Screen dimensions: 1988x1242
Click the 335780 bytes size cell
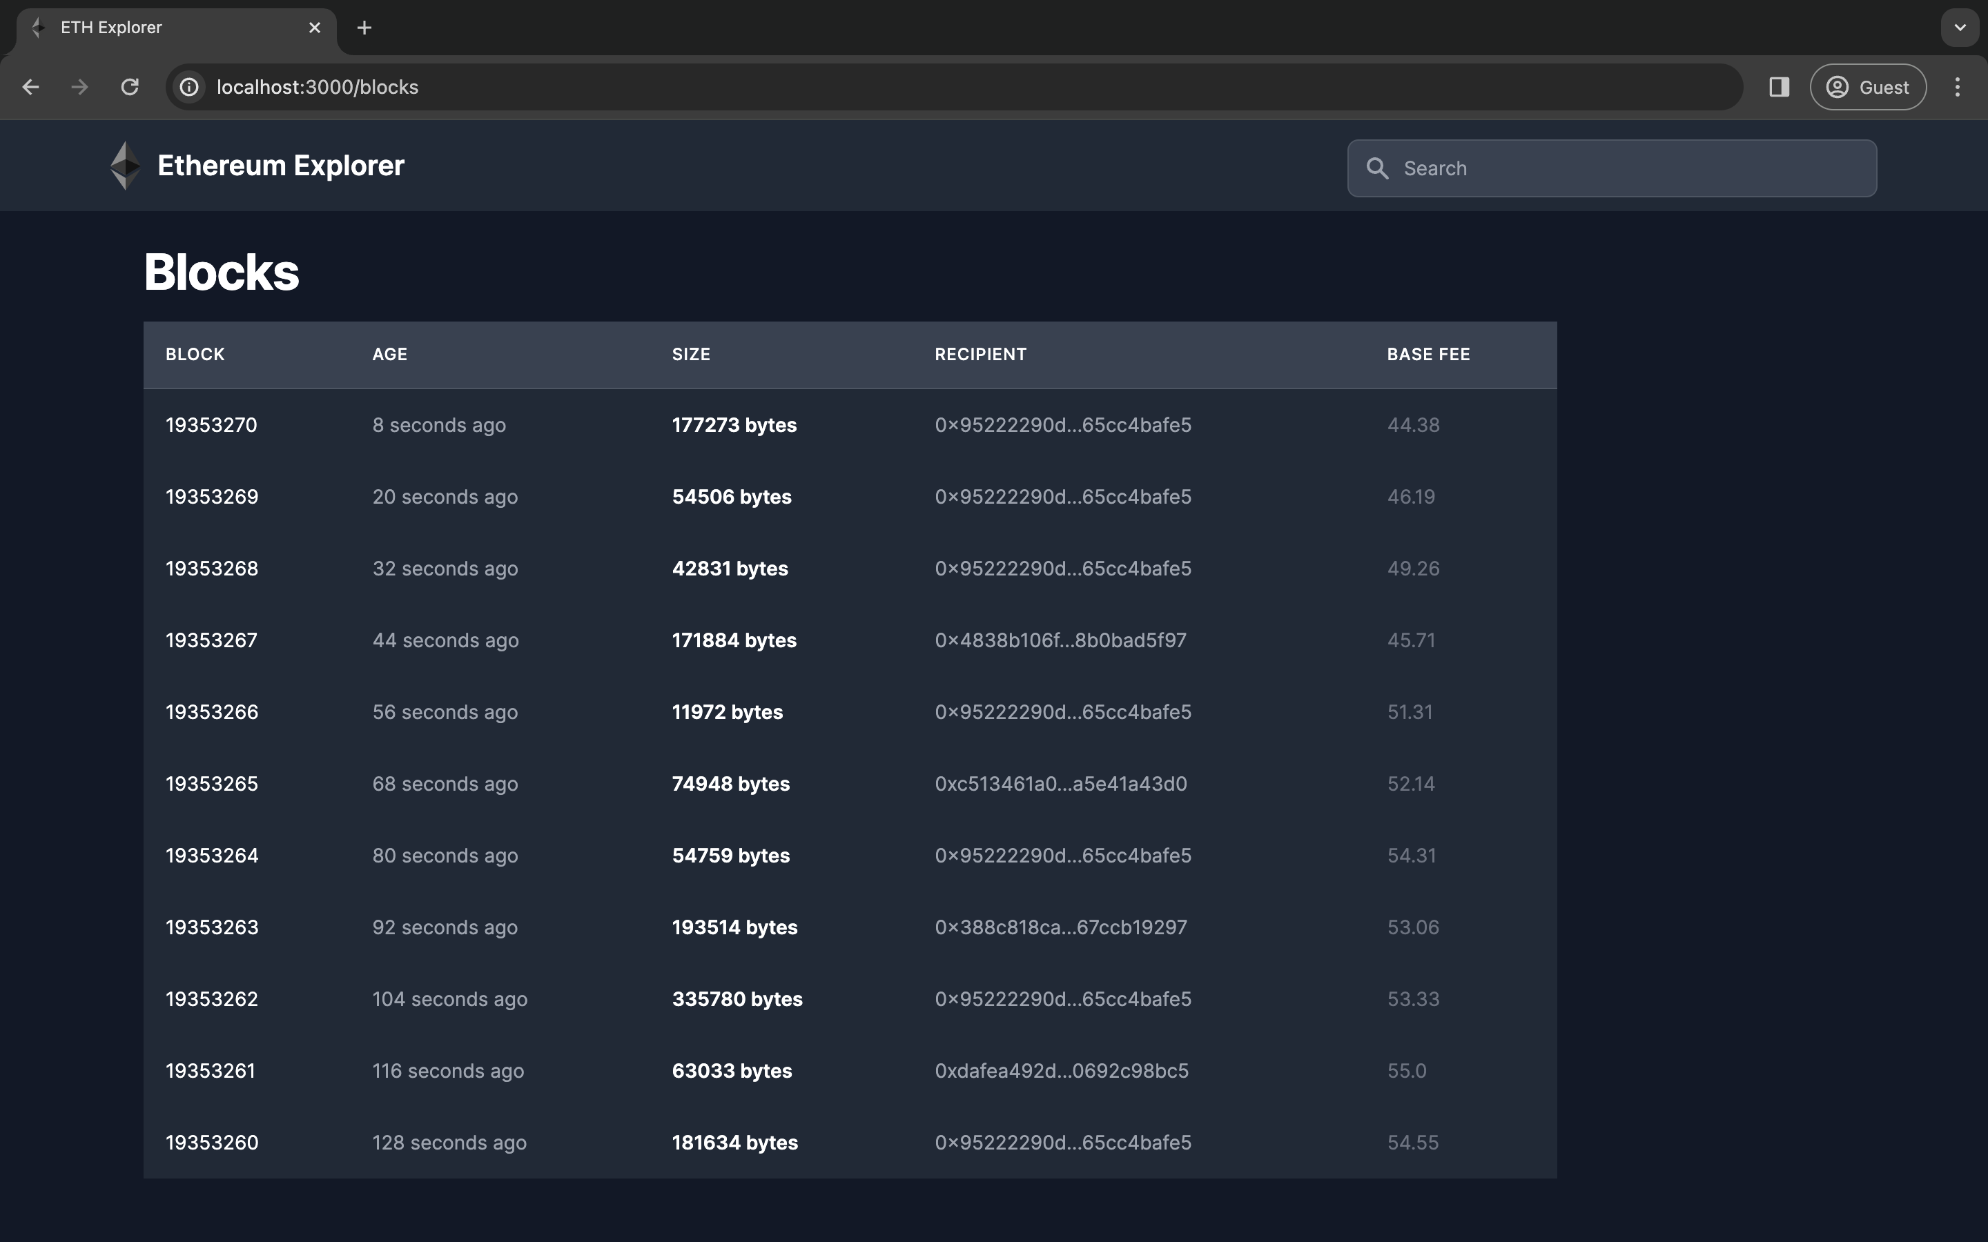point(738,999)
